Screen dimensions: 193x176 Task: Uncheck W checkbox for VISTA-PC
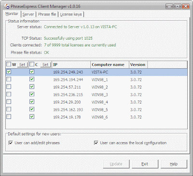[9, 72]
